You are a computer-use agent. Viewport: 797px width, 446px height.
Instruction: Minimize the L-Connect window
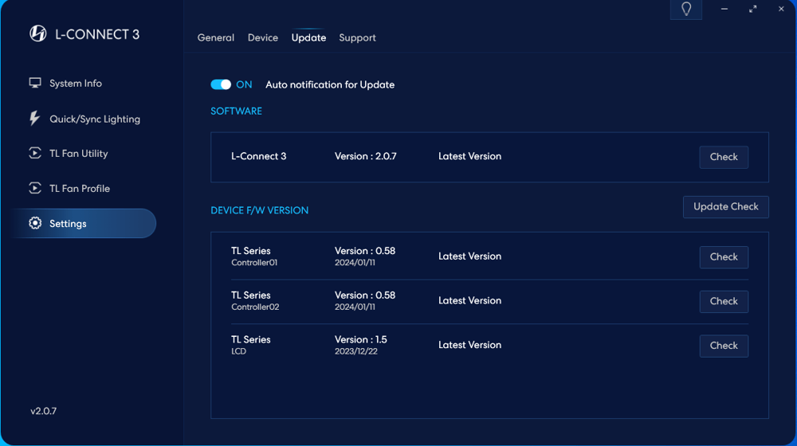pyautogui.click(x=724, y=10)
